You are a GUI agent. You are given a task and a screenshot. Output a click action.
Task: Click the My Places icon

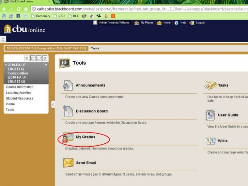[137, 23]
